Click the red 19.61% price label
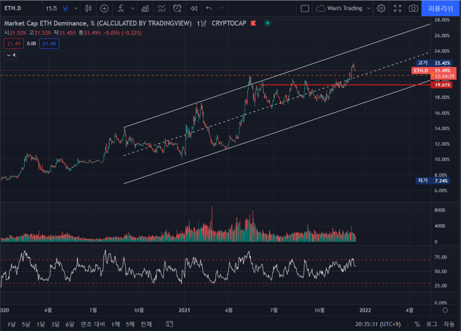The width and height of the screenshot is (461, 331). click(441, 85)
